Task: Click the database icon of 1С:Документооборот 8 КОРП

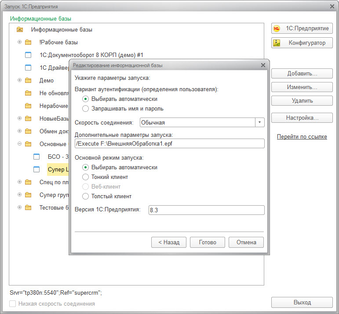Action: point(28,55)
